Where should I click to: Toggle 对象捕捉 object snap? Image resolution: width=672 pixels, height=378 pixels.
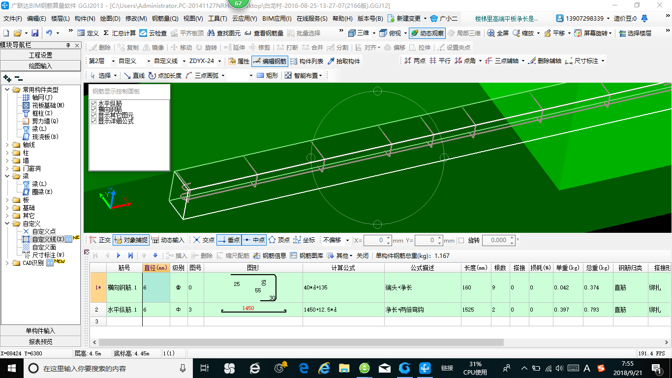pos(130,240)
